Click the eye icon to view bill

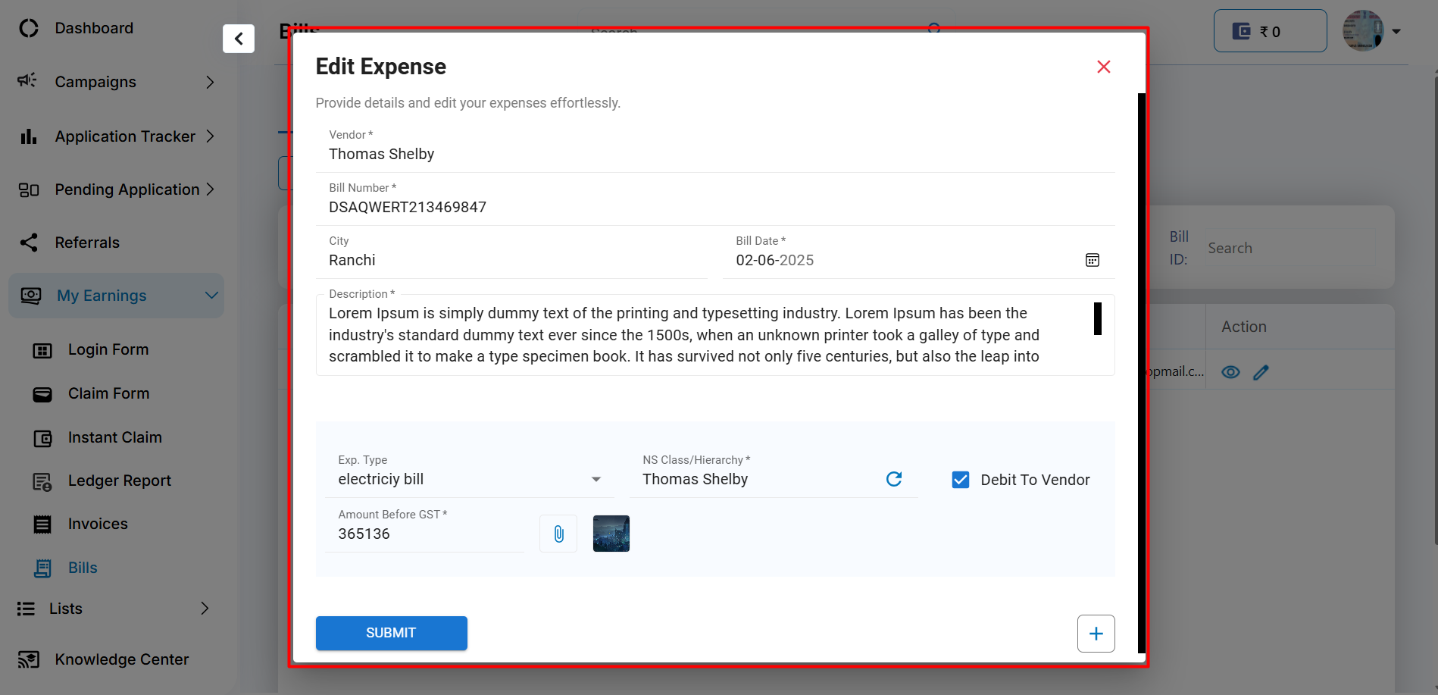pos(1230,372)
